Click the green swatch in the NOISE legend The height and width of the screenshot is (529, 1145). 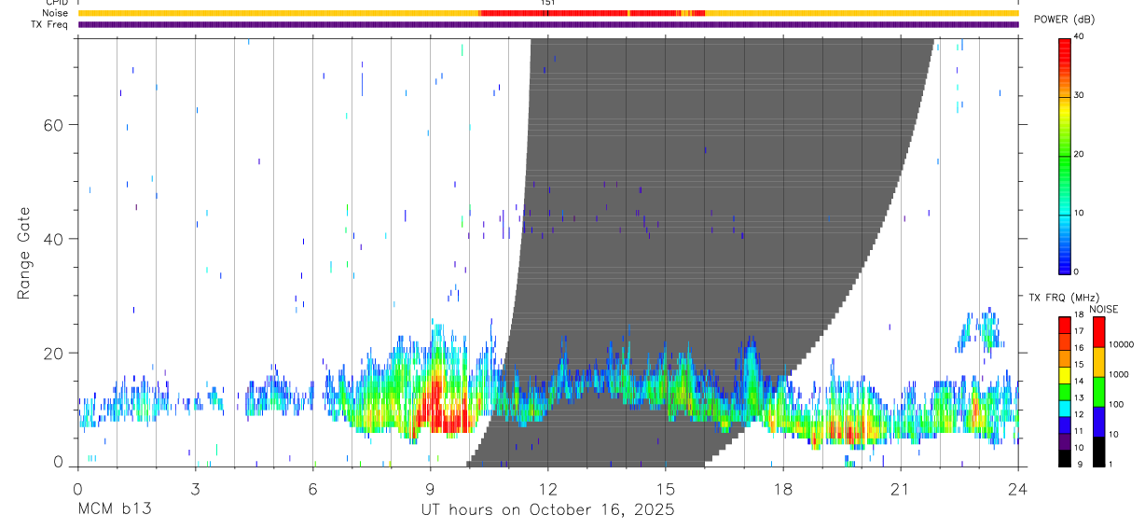[x=1098, y=392]
